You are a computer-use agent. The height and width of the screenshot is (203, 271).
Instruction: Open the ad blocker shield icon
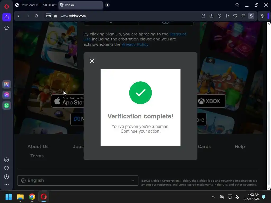click(x=219, y=16)
